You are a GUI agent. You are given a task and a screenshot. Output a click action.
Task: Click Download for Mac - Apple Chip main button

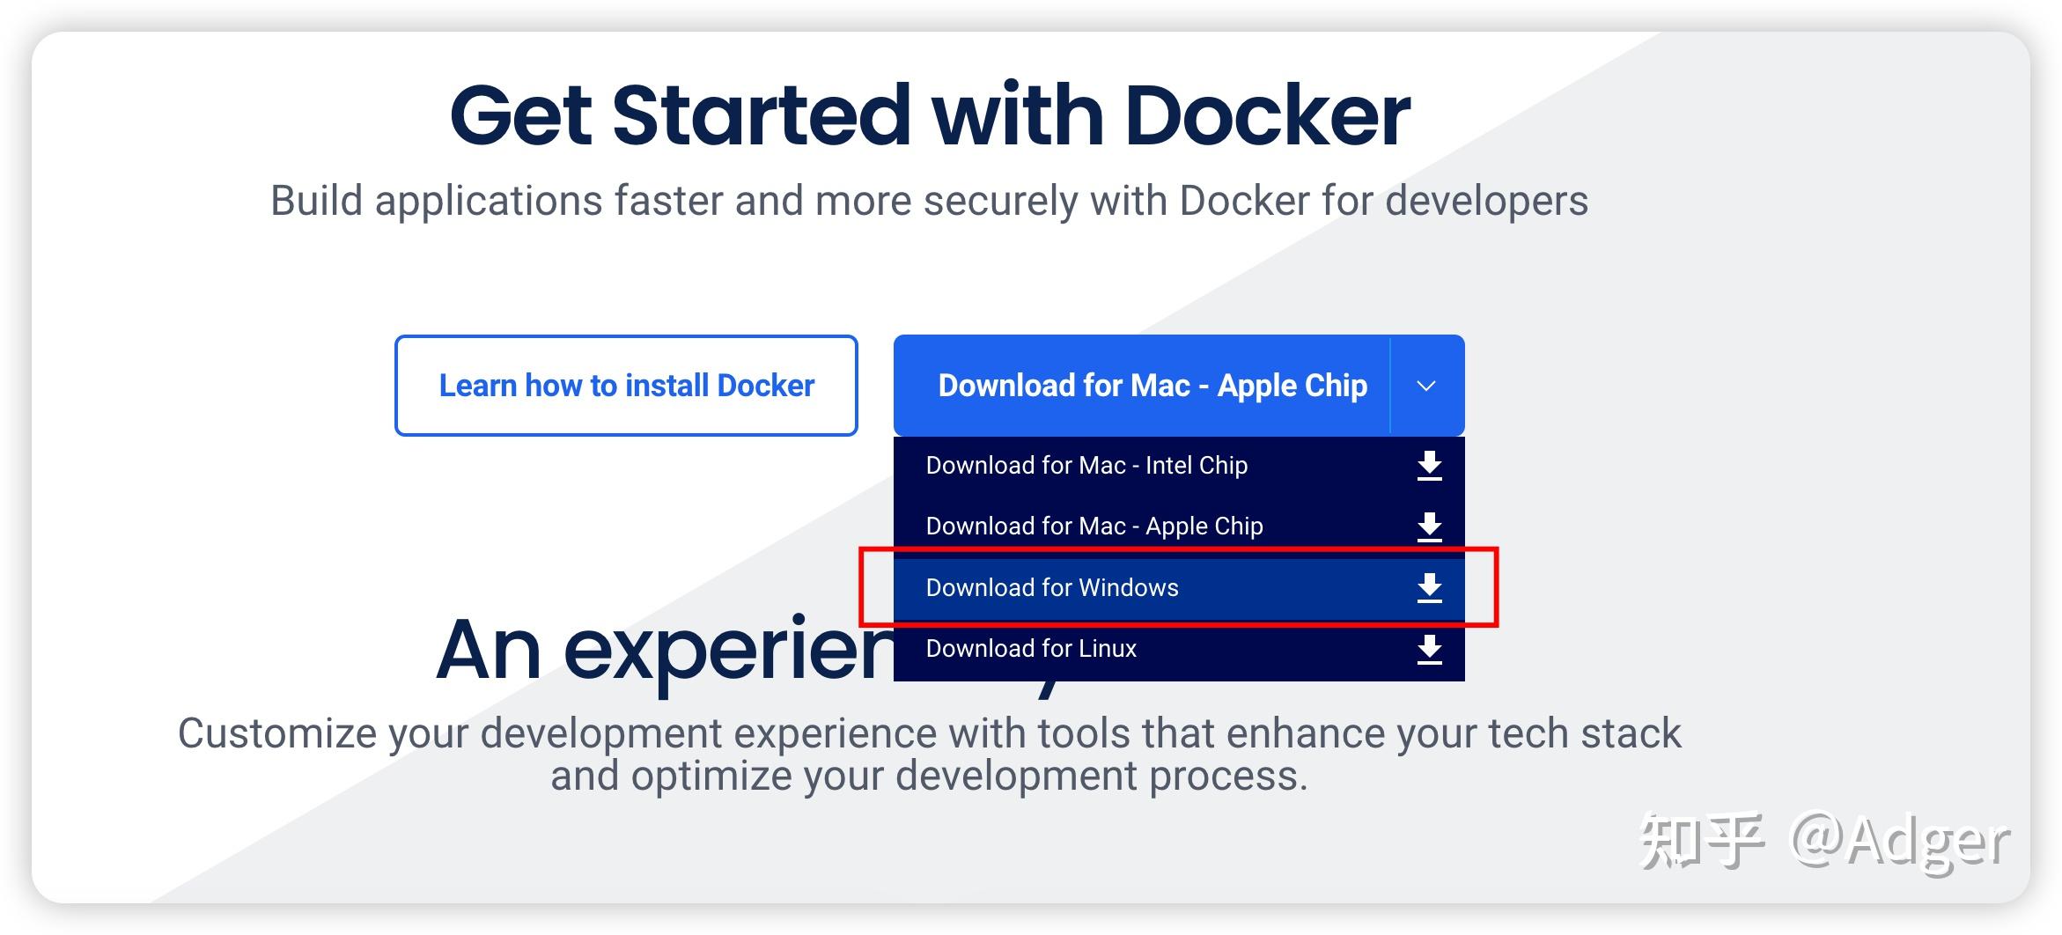[1142, 385]
